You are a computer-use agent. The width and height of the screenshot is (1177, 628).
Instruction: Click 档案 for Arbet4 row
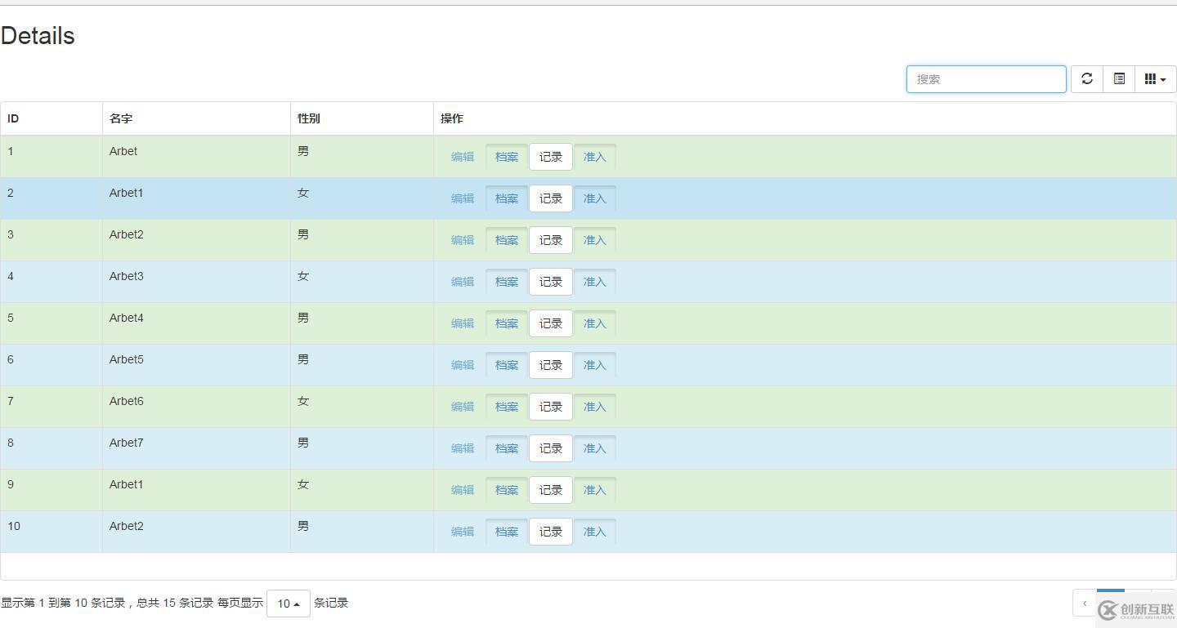pos(507,323)
